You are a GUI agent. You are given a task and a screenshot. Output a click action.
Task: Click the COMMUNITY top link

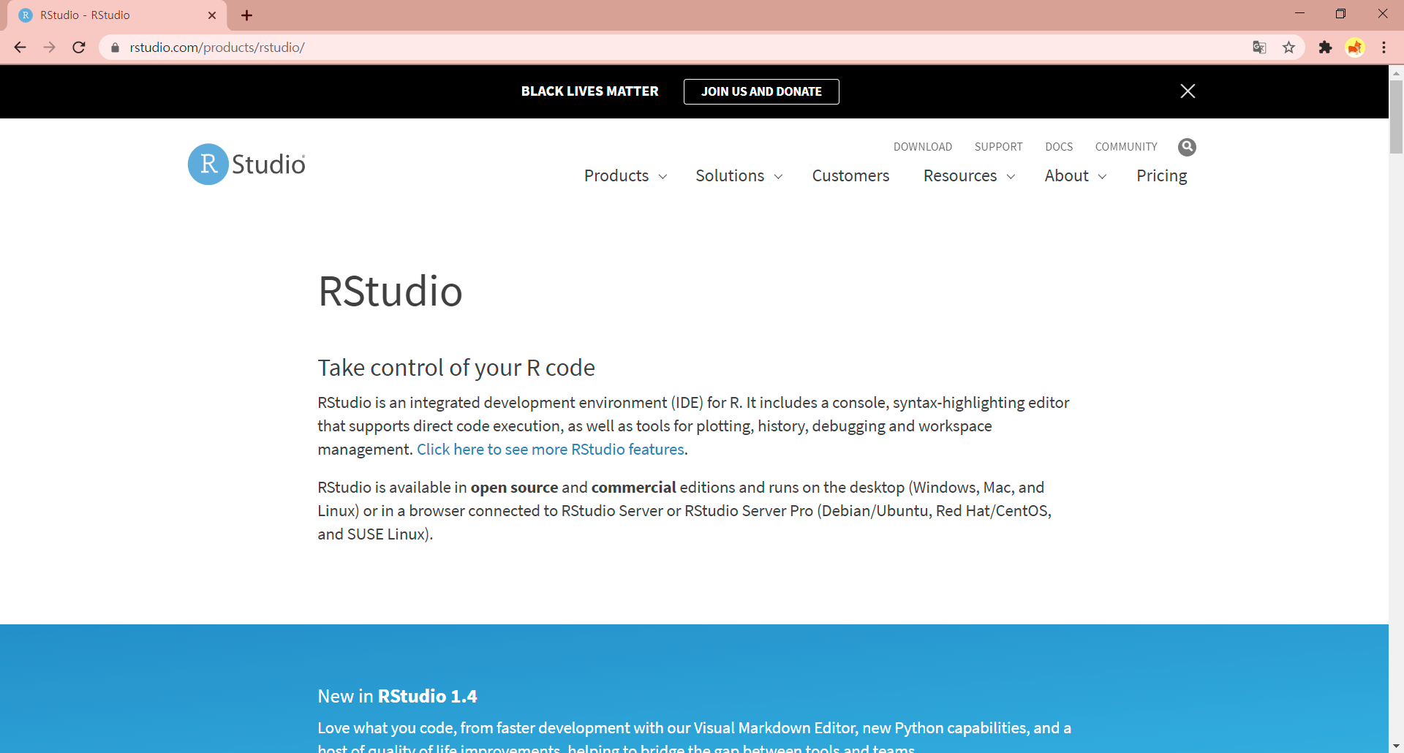point(1126,147)
